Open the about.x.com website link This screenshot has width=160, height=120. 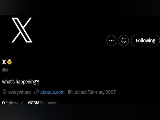[x=52, y=92]
